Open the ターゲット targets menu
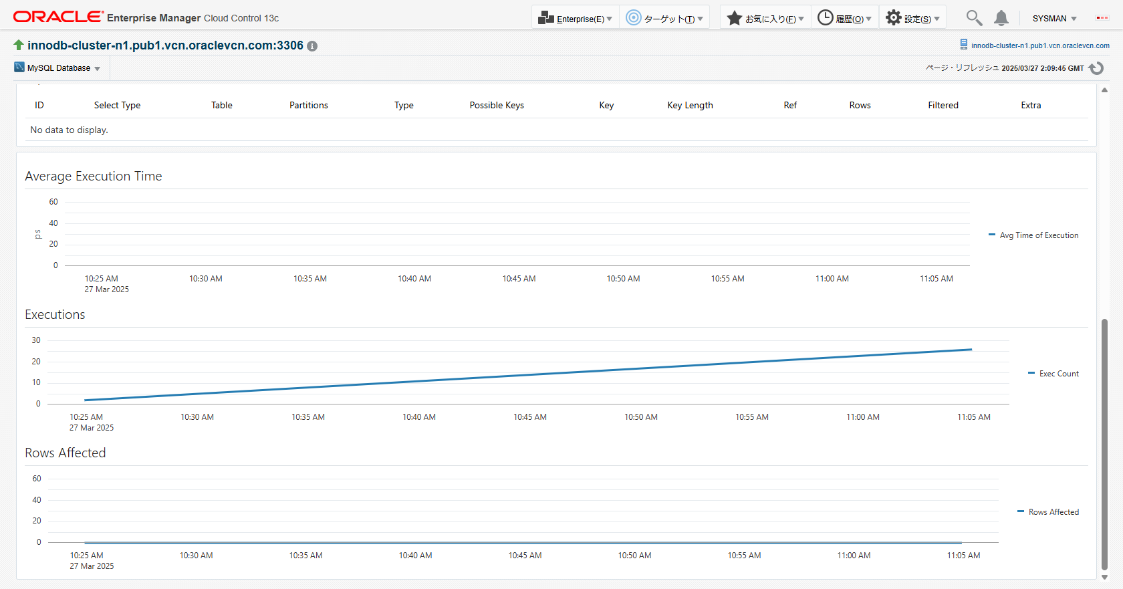The image size is (1123, 589). pos(665,18)
